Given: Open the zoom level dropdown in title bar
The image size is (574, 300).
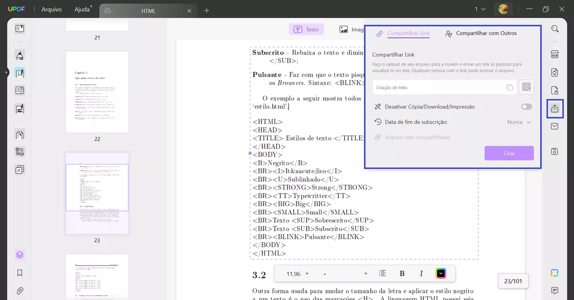Looking at the screenshot, I should coord(479,9).
